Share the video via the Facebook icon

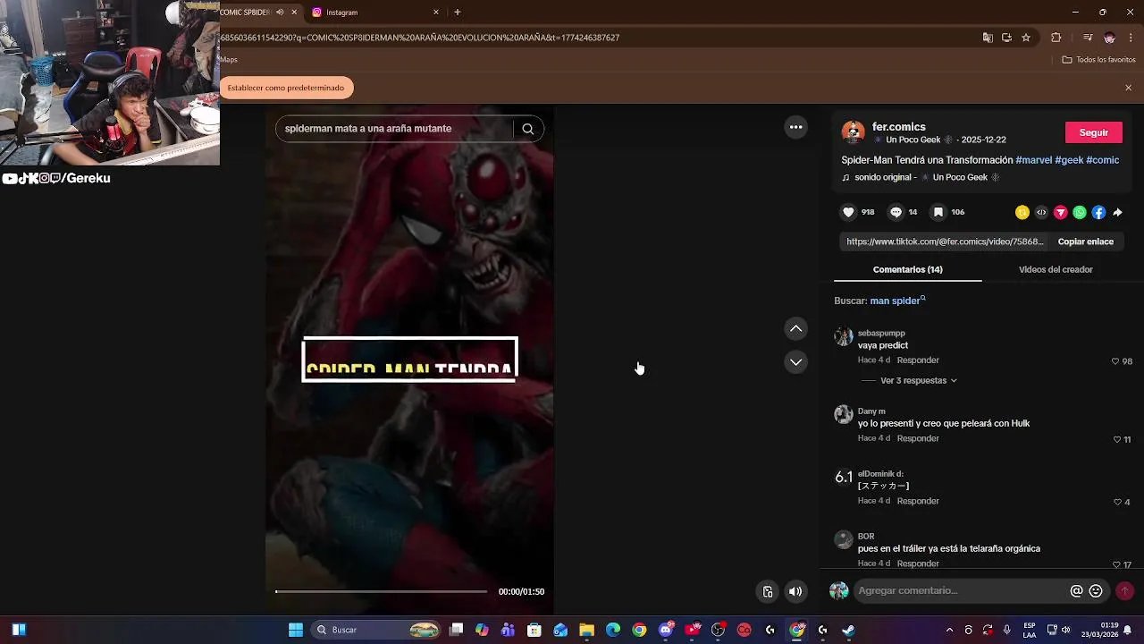click(1098, 212)
